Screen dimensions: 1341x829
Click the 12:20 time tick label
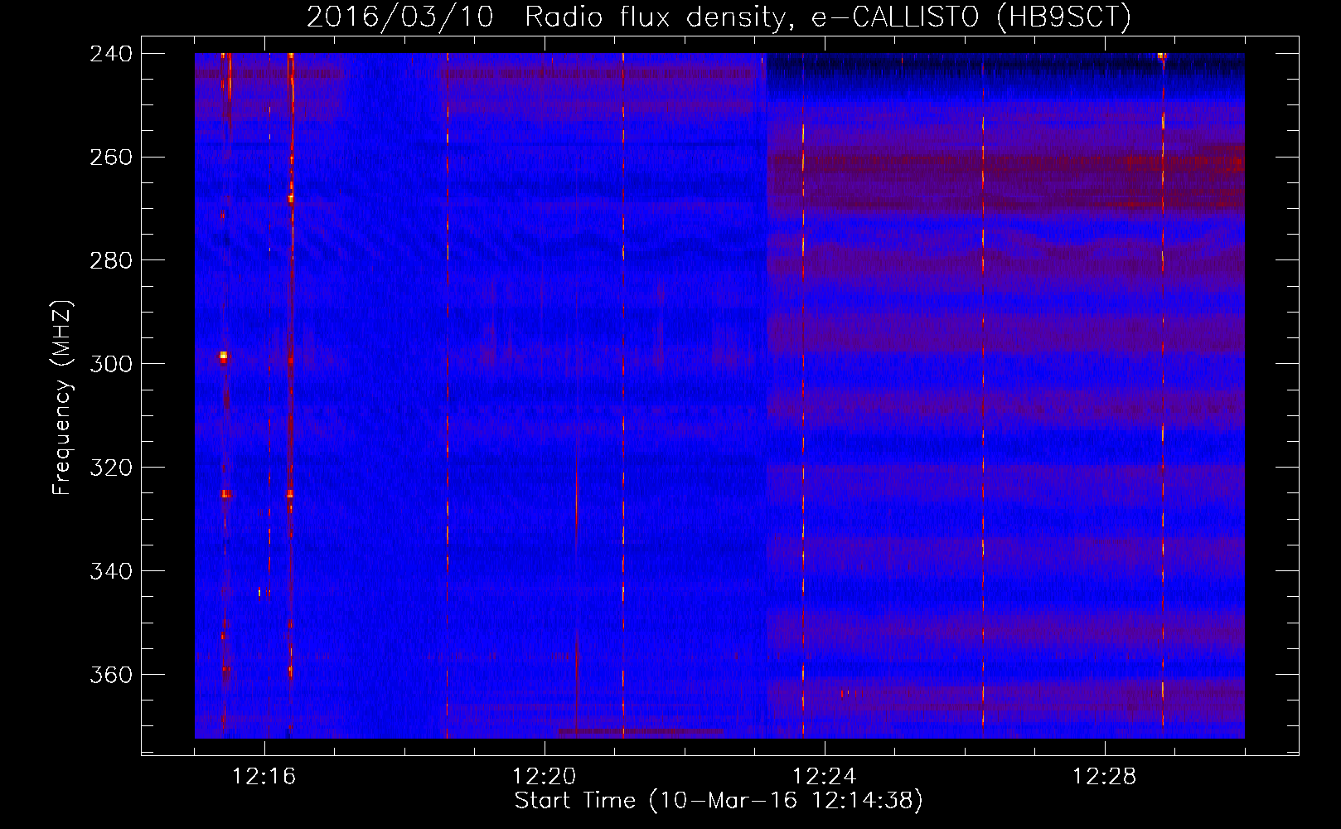(x=545, y=777)
